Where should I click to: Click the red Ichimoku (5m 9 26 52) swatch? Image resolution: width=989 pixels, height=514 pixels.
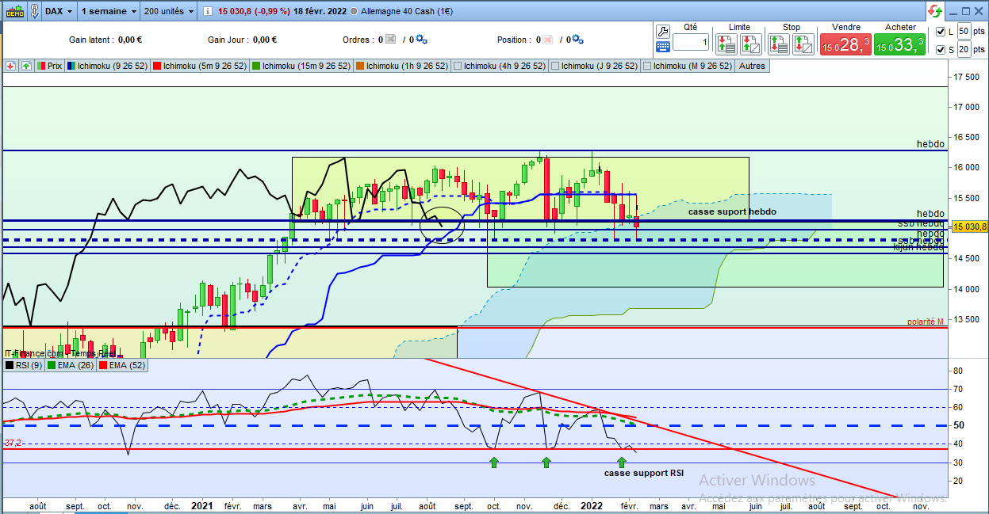158,66
